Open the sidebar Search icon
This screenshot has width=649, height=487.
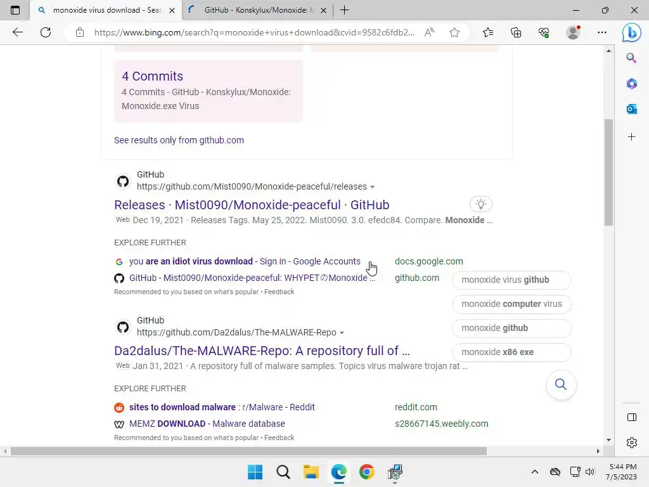[631, 58]
